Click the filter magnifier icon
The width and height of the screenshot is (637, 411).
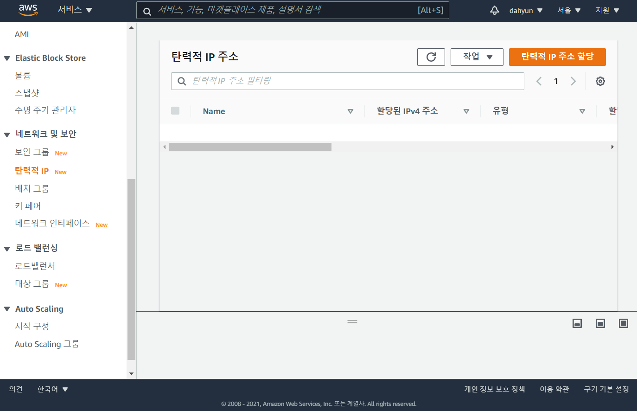pyautogui.click(x=182, y=81)
